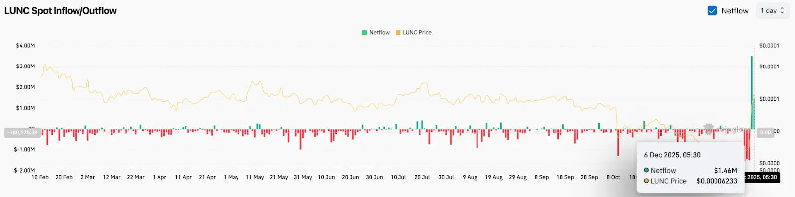The height and width of the screenshot is (197, 795).
Task: Click the $-2.00M left axis label
Action: 24,171
